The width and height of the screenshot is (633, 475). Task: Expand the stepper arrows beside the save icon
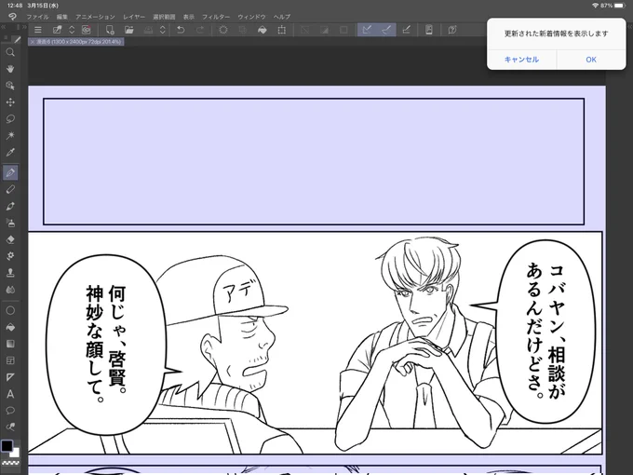click(162, 30)
